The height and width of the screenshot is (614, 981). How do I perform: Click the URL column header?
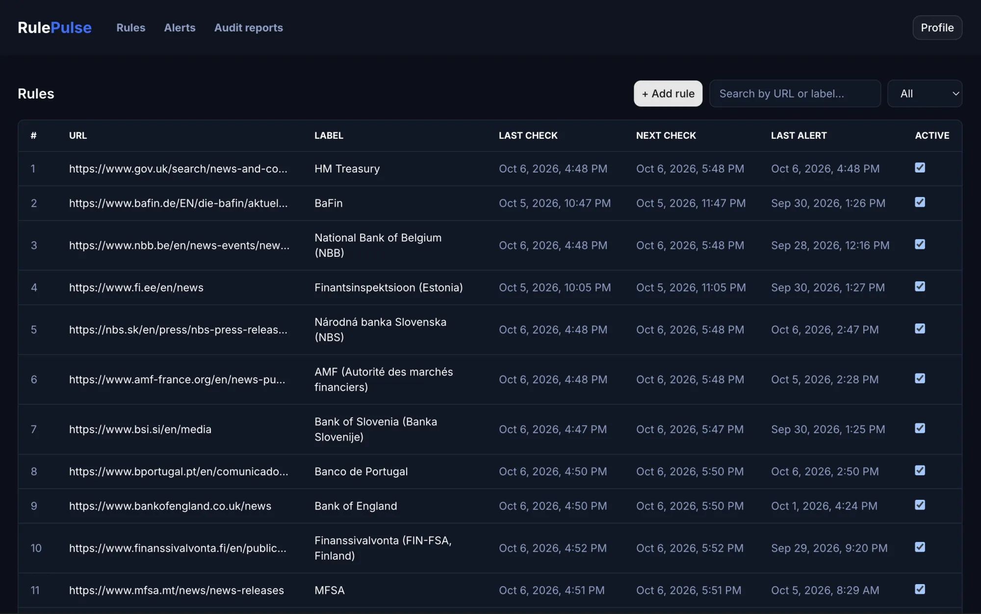pos(77,135)
